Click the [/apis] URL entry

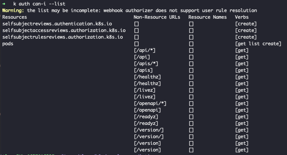point(143,70)
